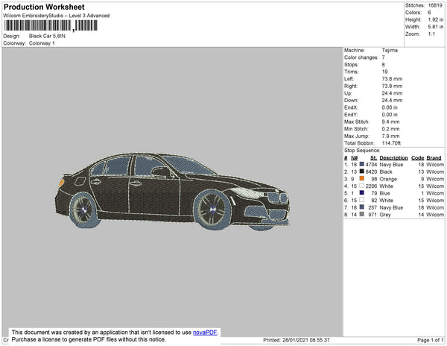Screen dimensions: 447x346
Task: Click the Total Bobbin value '114.70ft'
Action: (391, 143)
